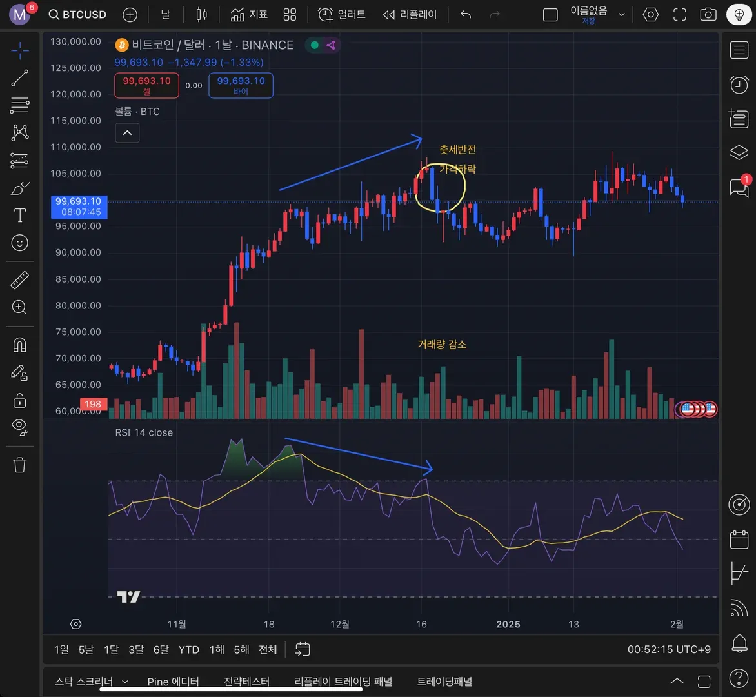Add a symbol to compare
Viewport: 756px width, 697px height.
coord(130,15)
